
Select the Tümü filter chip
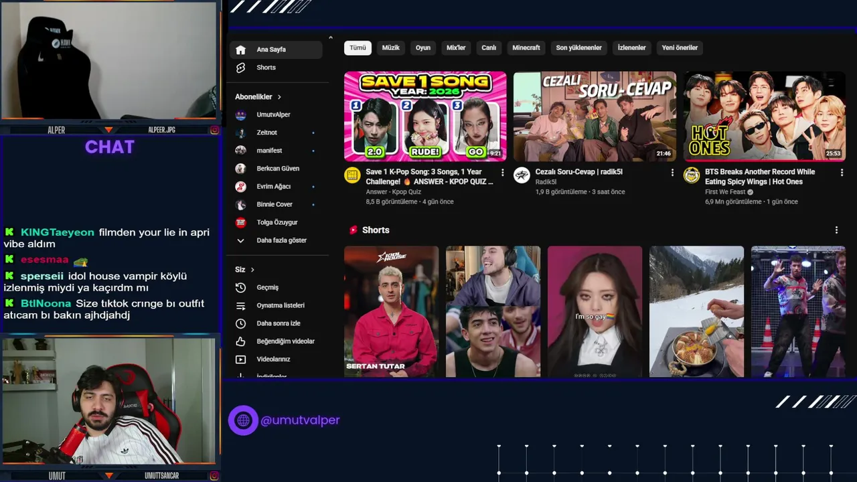[358, 48]
